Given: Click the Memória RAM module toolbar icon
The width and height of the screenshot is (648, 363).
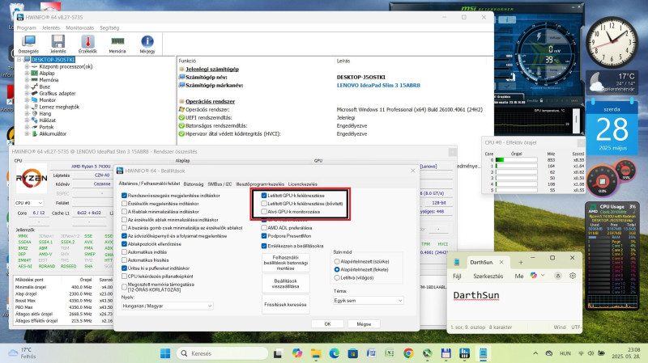Looking at the screenshot, I should tap(117, 44).
